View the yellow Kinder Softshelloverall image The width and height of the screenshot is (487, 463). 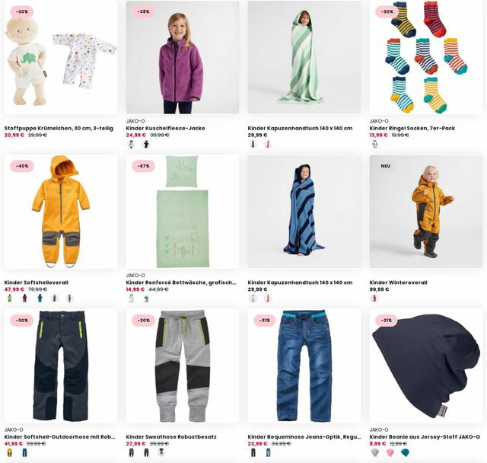pyautogui.click(x=61, y=212)
